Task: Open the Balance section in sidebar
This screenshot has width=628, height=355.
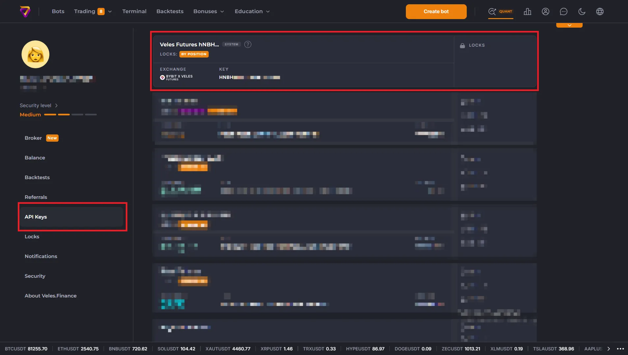Action: (35, 158)
